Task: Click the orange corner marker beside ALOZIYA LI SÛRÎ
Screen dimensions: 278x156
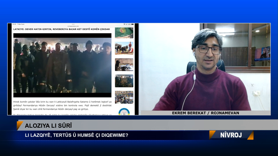Action: (20, 126)
